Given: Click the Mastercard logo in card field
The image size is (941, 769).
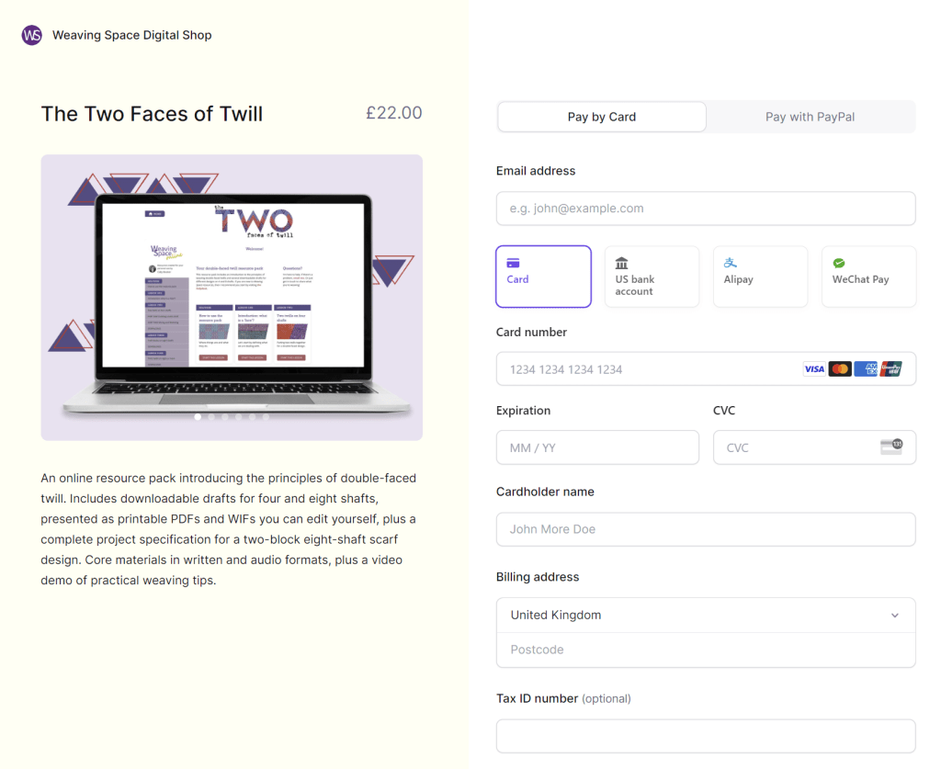Looking at the screenshot, I should tap(840, 369).
